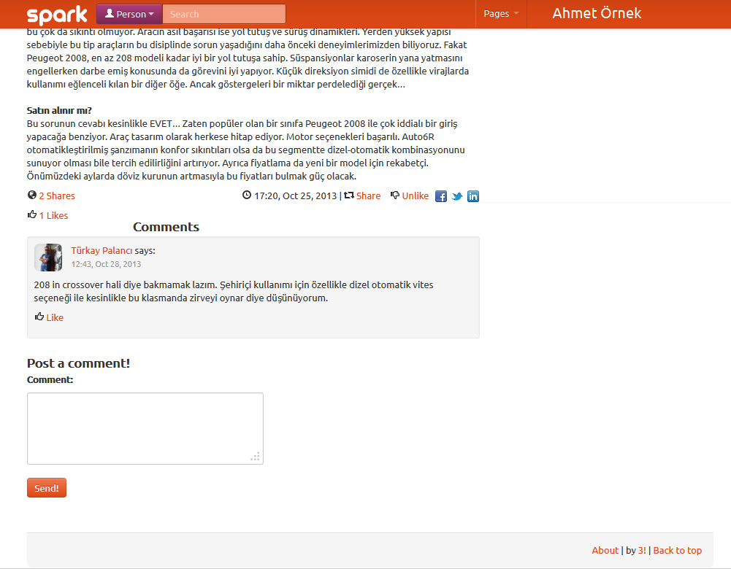The image size is (731, 569).
Task: Share post on Facebook
Action: click(440, 196)
